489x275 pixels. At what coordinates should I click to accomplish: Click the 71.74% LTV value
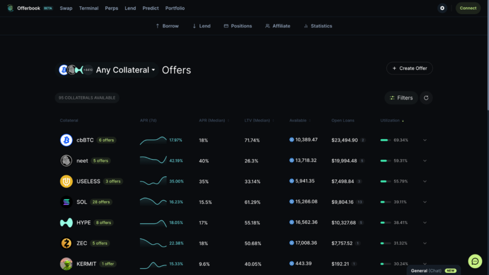(x=252, y=140)
